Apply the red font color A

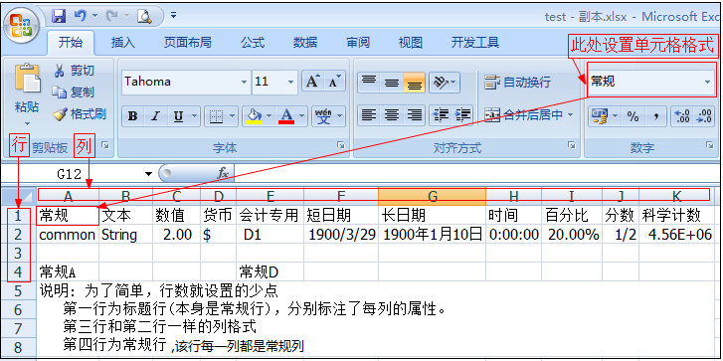coord(286,116)
